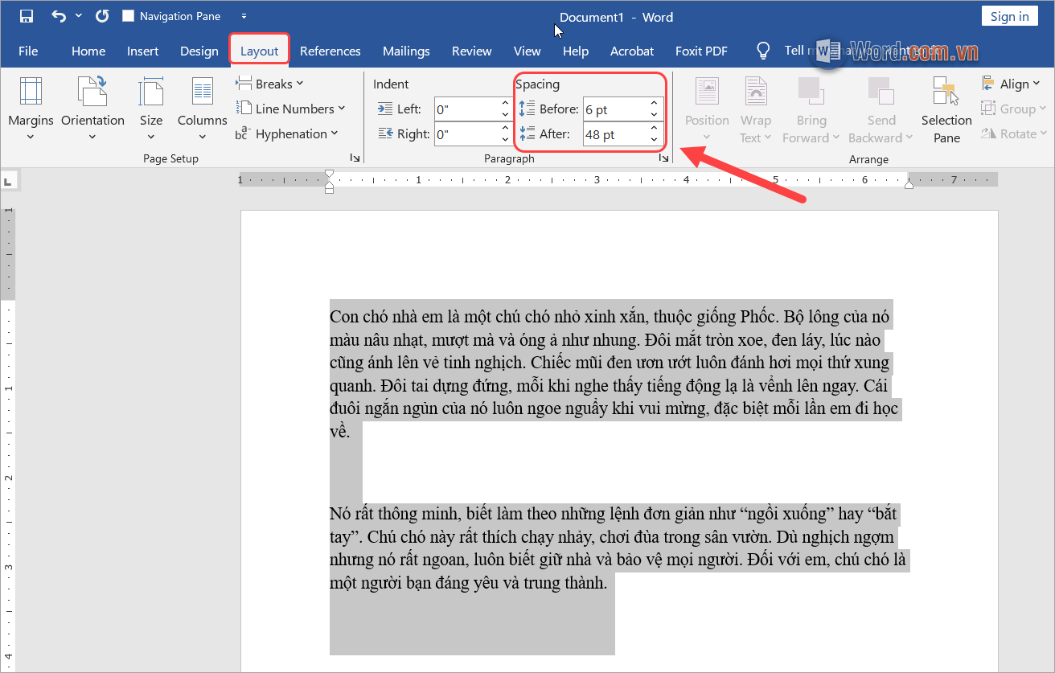Open the References tab
Image resolution: width=1055 pixels, height=673 pixels.
(330, 51)
